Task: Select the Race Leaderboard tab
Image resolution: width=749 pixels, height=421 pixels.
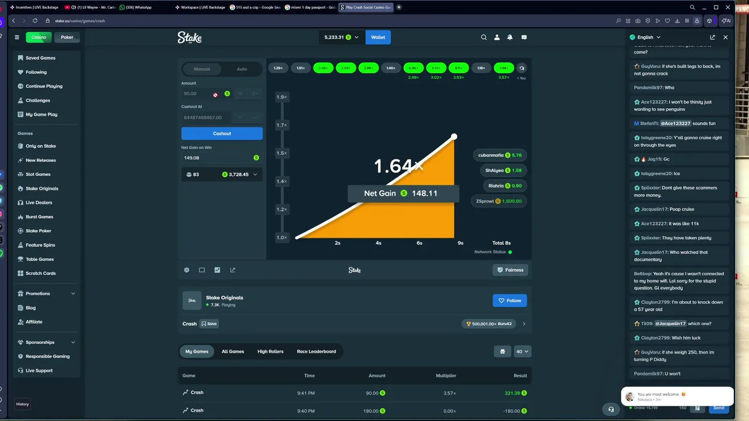Action: click(317, 351)
